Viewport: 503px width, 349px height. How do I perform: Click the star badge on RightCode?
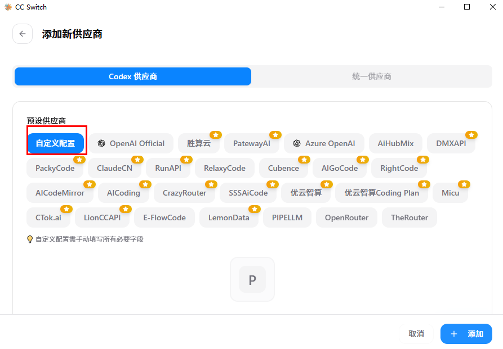pos(423,160)
